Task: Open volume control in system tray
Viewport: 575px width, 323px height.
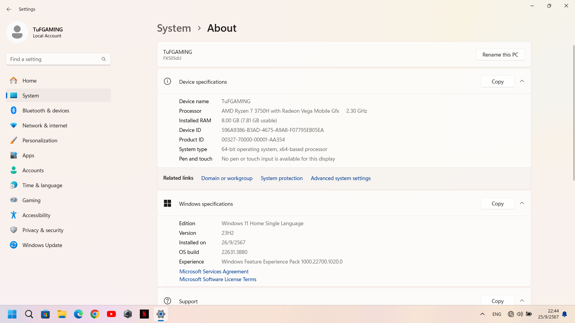Action: [520, 314]
